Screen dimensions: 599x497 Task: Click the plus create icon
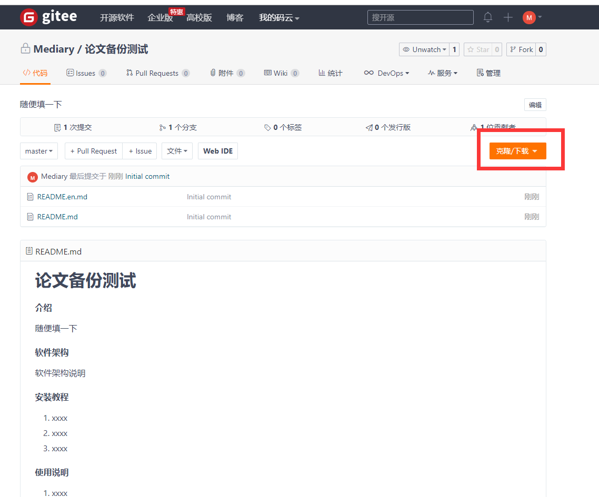pyautogui.click(x=508, y=17)
